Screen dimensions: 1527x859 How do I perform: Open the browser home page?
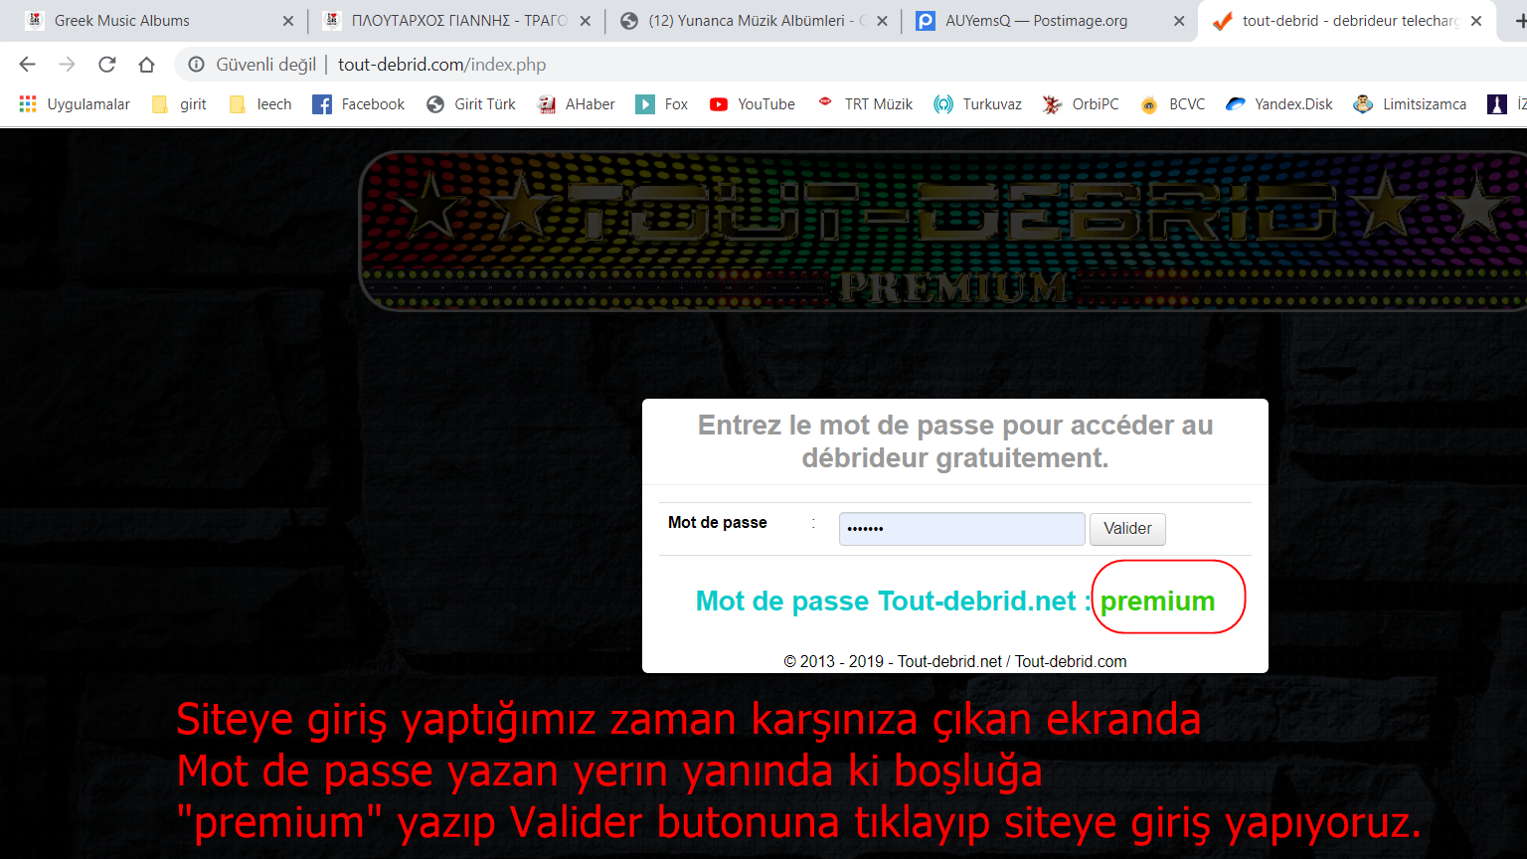point(146,65)
